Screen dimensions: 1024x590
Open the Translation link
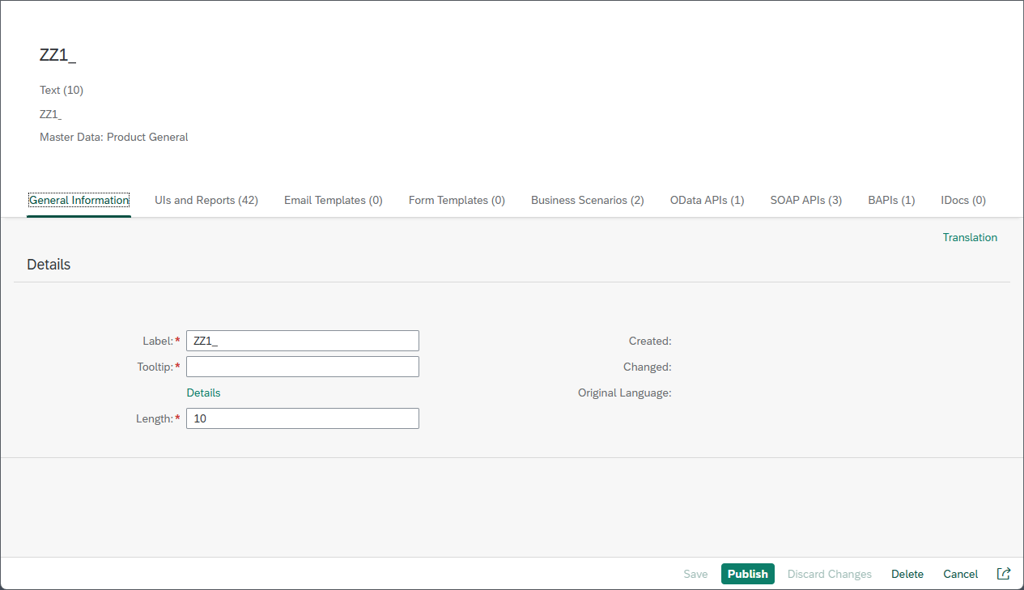coord(970,237)
